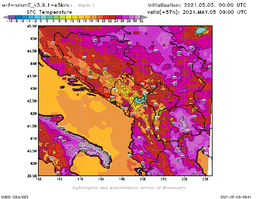Screen dimensions: 258x199
Task: Click the "22E" longitude label
Action: pyautogui.click(x=184, y=179)
